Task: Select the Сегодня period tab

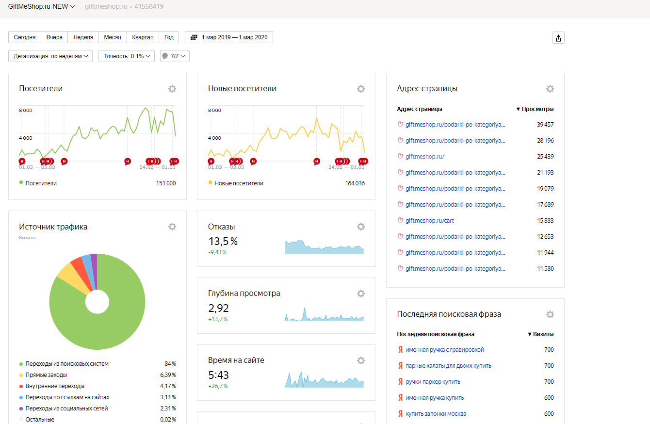Action: click(25, 37)
